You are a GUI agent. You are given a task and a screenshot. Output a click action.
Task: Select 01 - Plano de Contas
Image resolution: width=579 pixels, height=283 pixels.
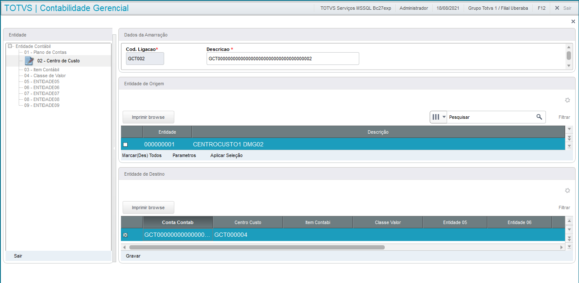(45, 52)
